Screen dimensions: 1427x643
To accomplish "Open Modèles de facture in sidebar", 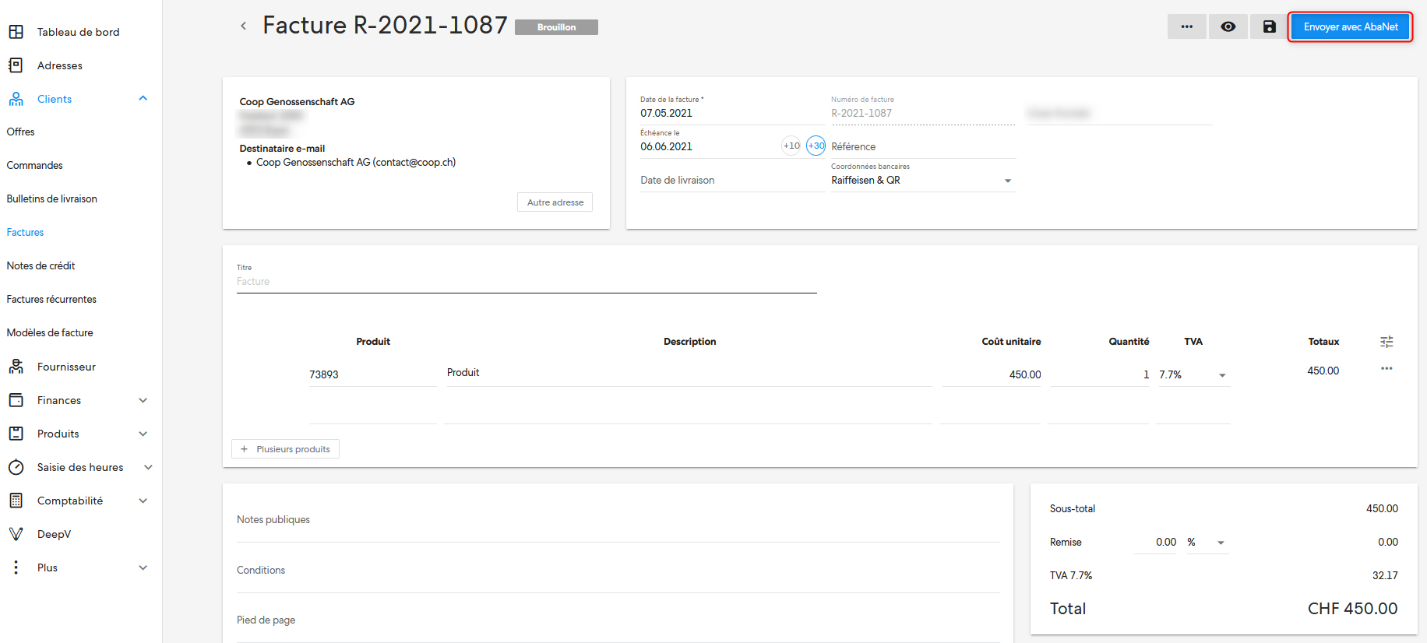I will click(50, 332).
